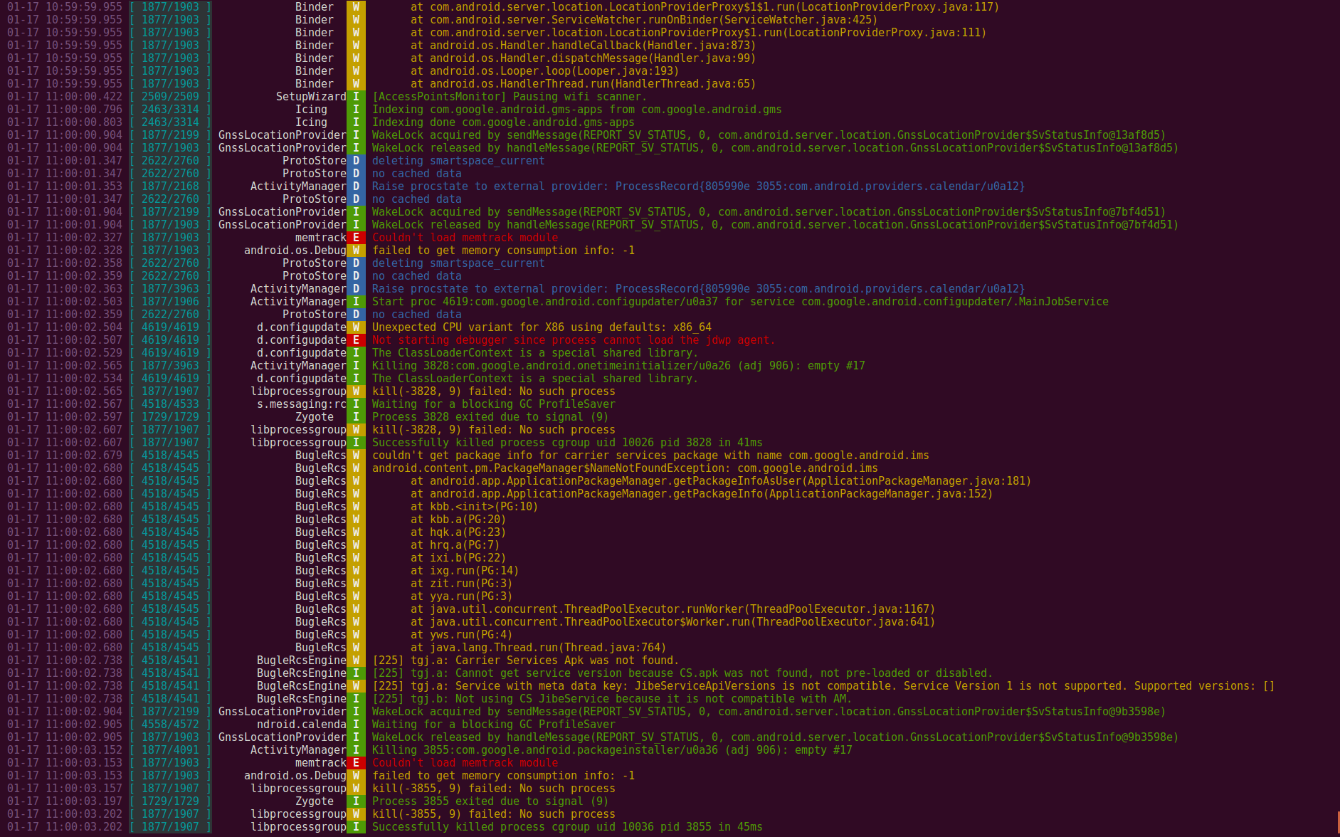Click the 's.messaging:rc' tag
Screen dimensions: 1340x837
point(302,404)
